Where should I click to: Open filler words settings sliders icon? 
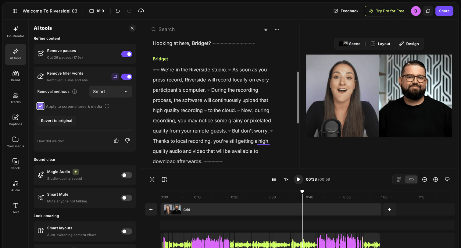pos(115,77)
